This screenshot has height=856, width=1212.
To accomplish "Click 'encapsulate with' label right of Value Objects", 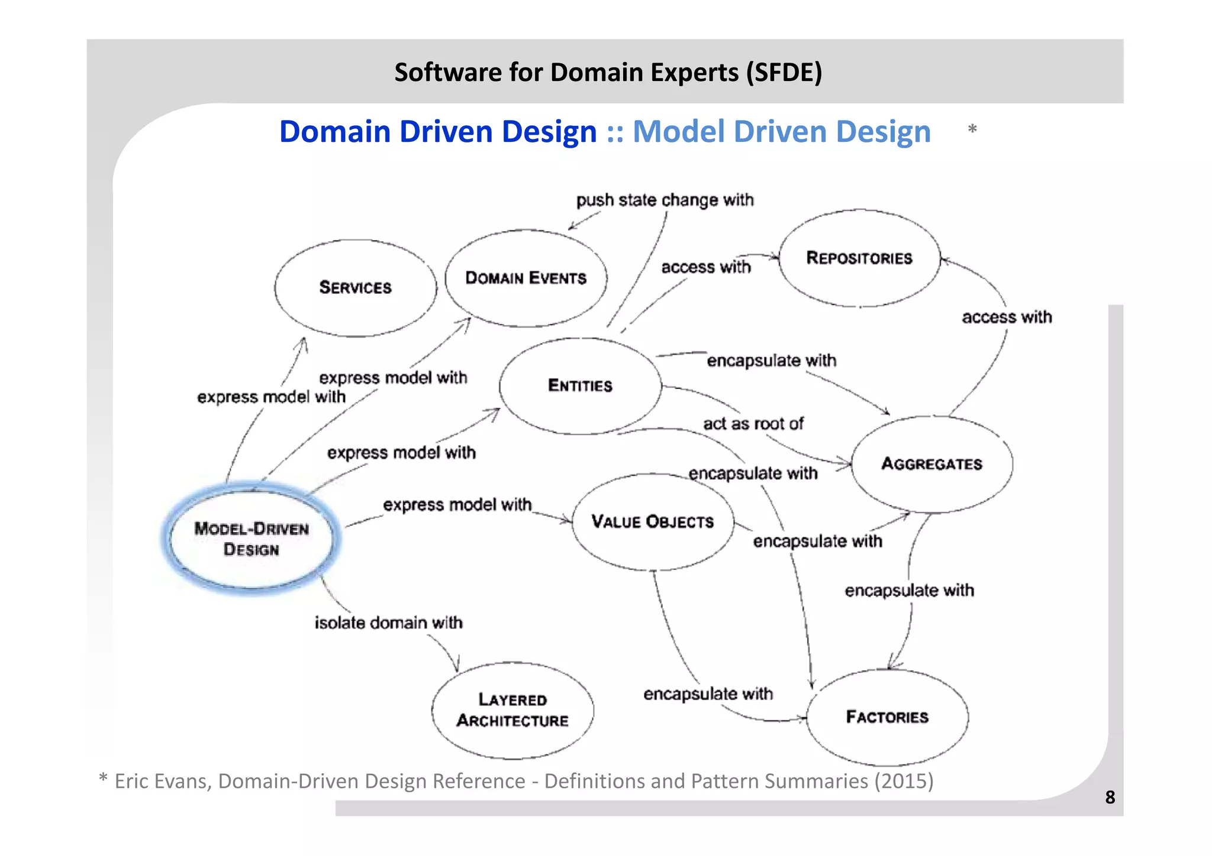I will coord(817,542).
